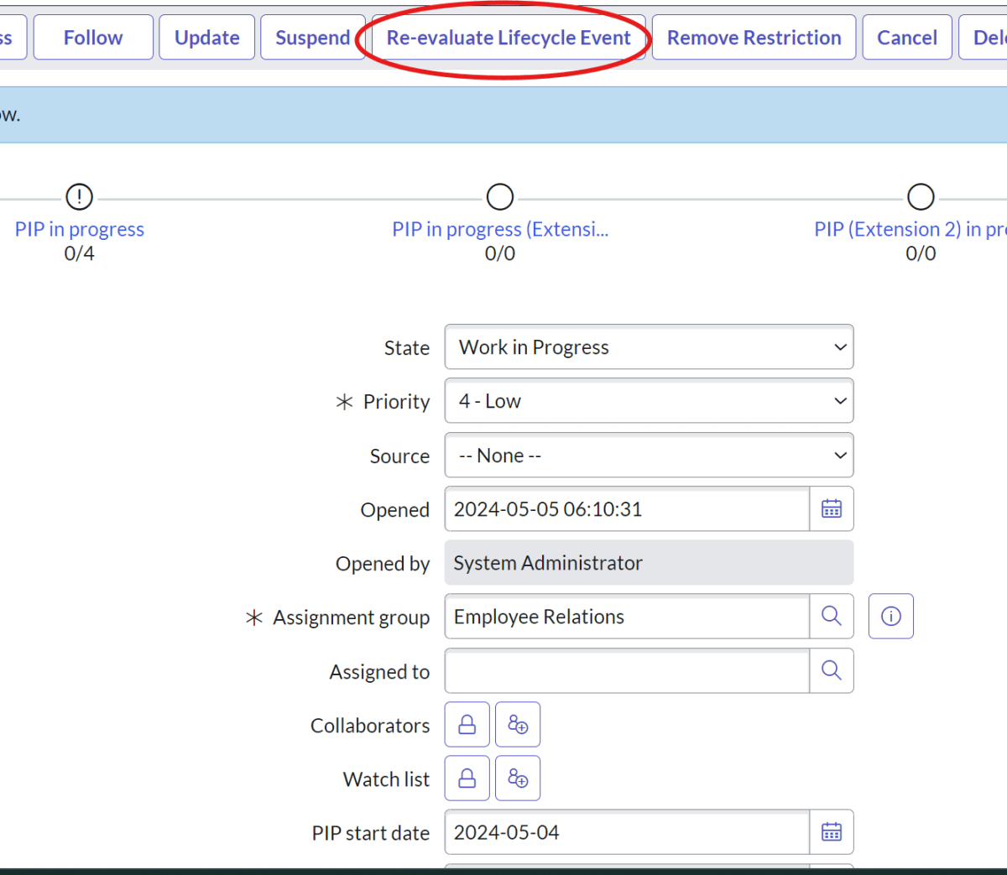Viewport: 1007px width, 875px height.
Task: Open the calendar picker for Opened date
Action: point(831,508)
